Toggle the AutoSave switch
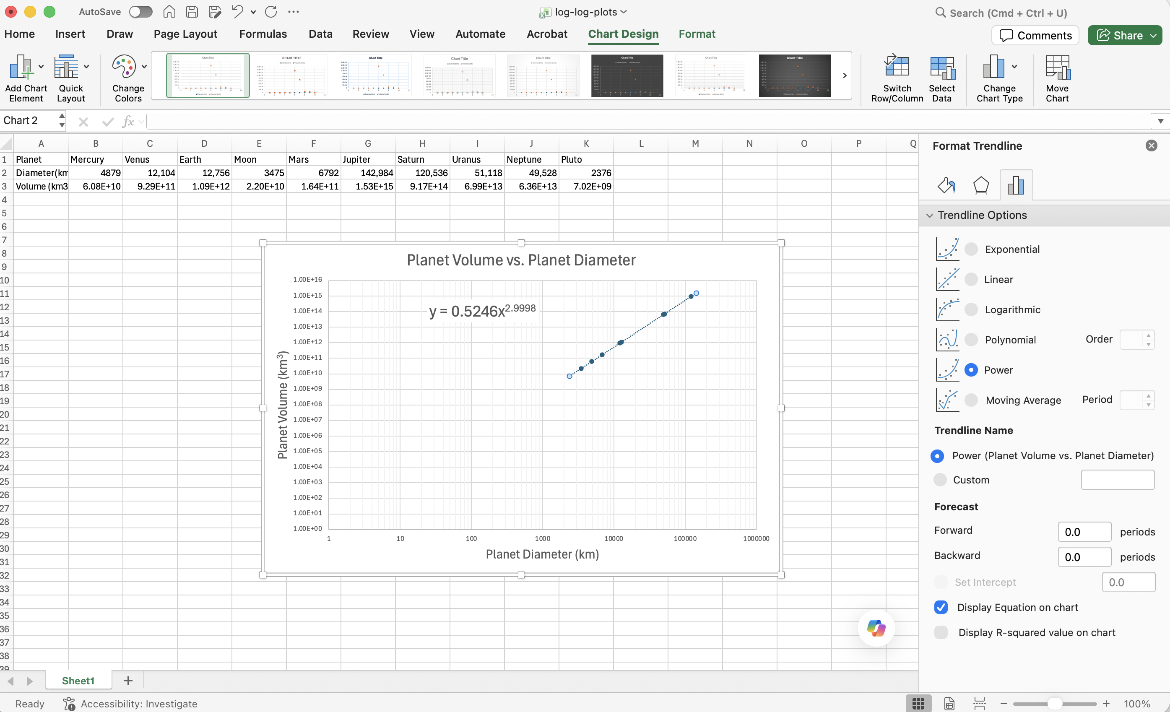 point(140,12)
